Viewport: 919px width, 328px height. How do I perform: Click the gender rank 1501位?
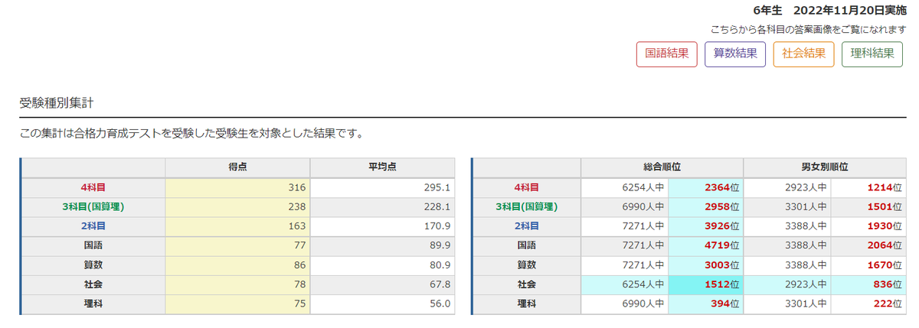click(x=885, y=206)
